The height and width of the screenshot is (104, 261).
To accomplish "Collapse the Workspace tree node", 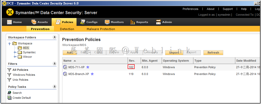I will click(x=10, y=44).
